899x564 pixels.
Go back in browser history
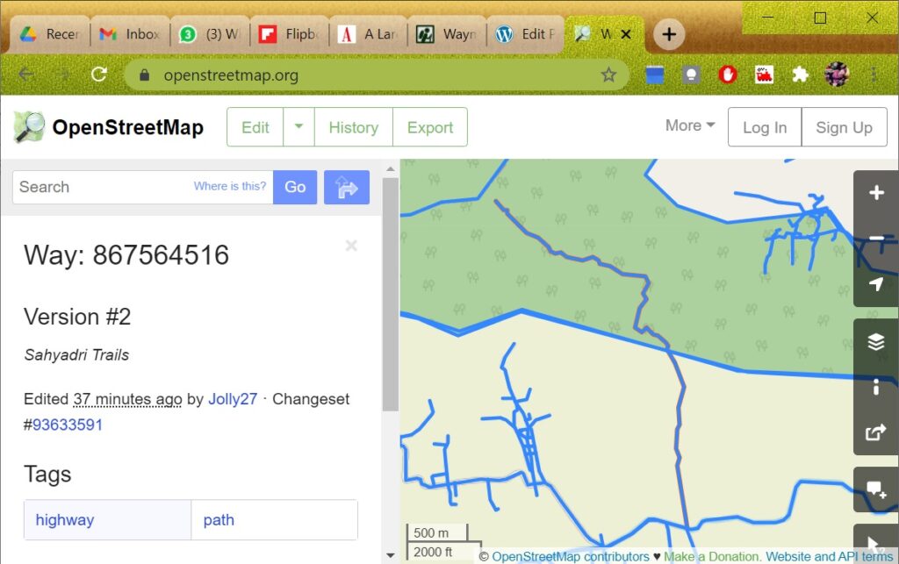coord(26,75)
